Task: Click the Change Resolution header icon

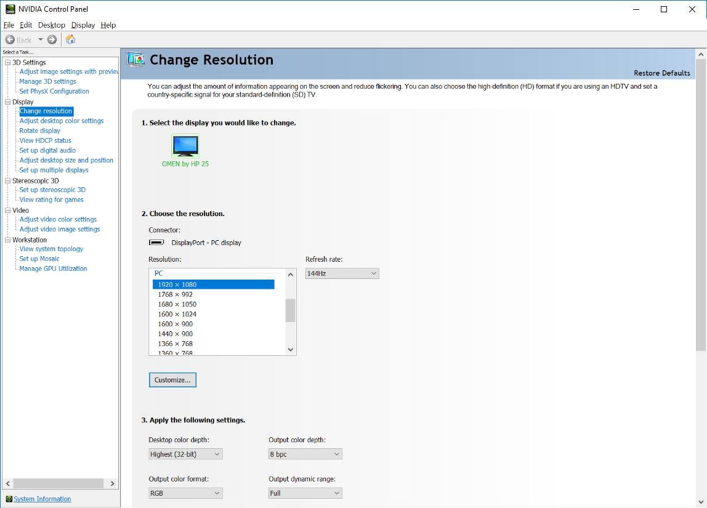Action: pyautogui.click(x=135, y=59)
